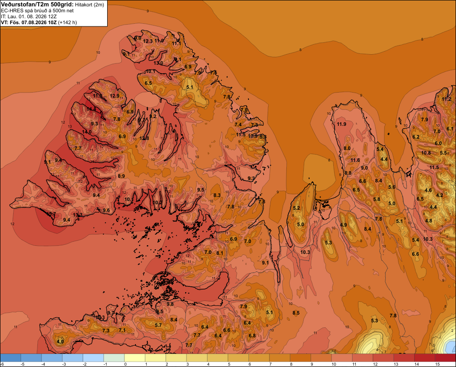Select the 11.2 temperature label

coord(446,99)
